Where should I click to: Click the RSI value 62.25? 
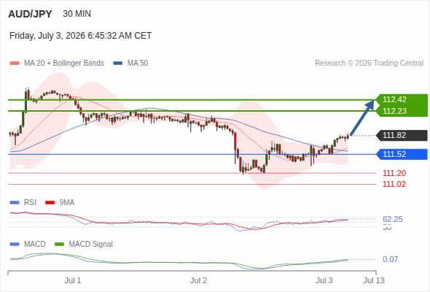click(393, 219)
